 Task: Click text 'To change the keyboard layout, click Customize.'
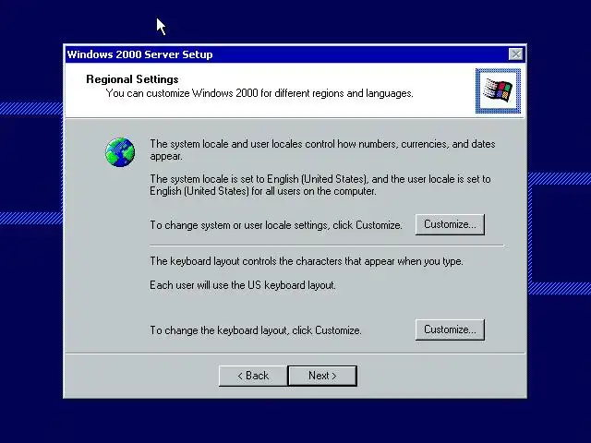pos(256,330)
